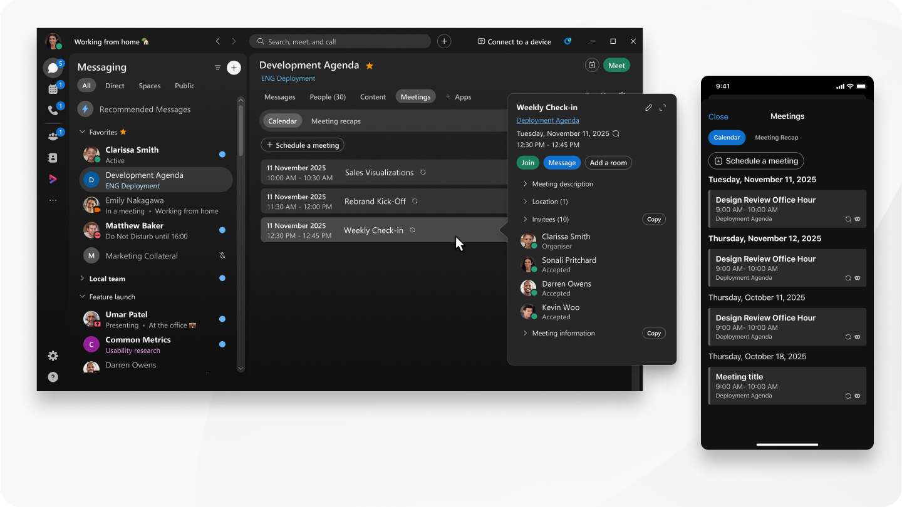Pop out the Weekly Check-in details window
The width and height of the screenshot is (902, 507).
click(x=663, y=108)
